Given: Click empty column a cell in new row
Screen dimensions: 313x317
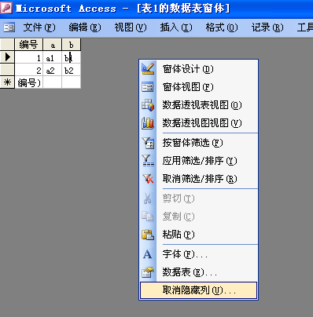Looking at the screenshot, I should [x=53, y=82].
